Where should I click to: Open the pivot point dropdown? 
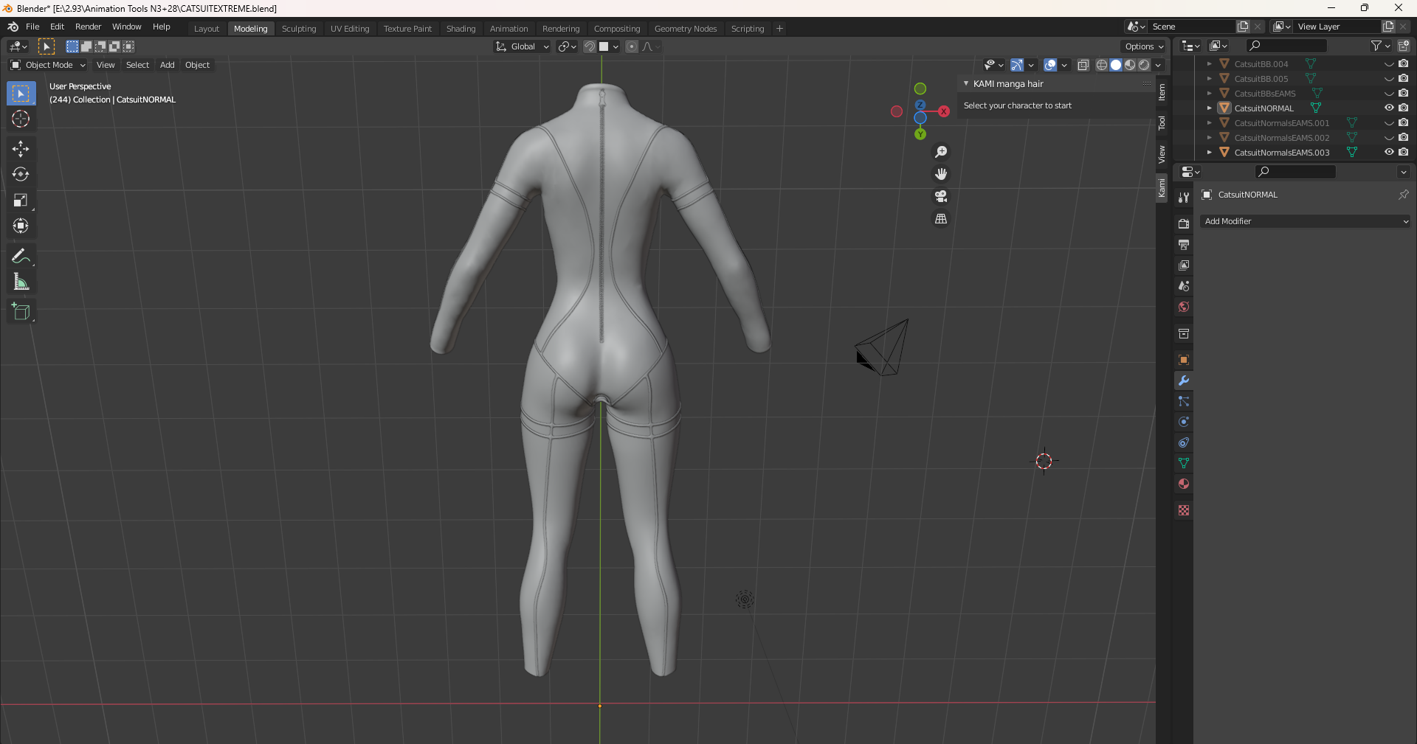[567, 46]
